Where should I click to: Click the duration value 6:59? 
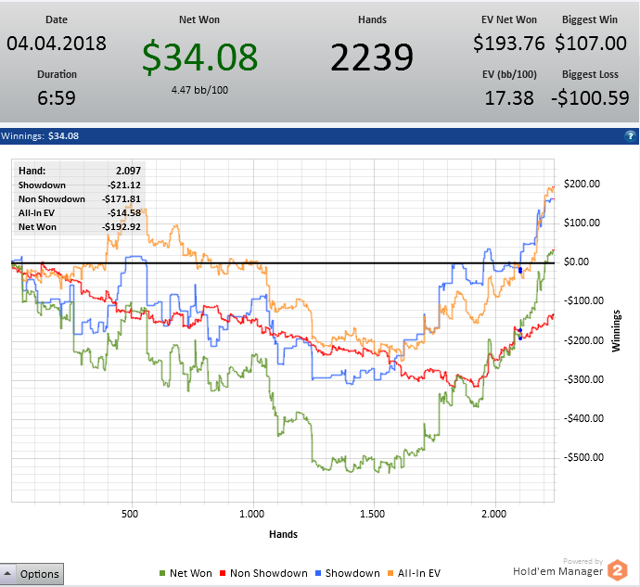(57, 98)
